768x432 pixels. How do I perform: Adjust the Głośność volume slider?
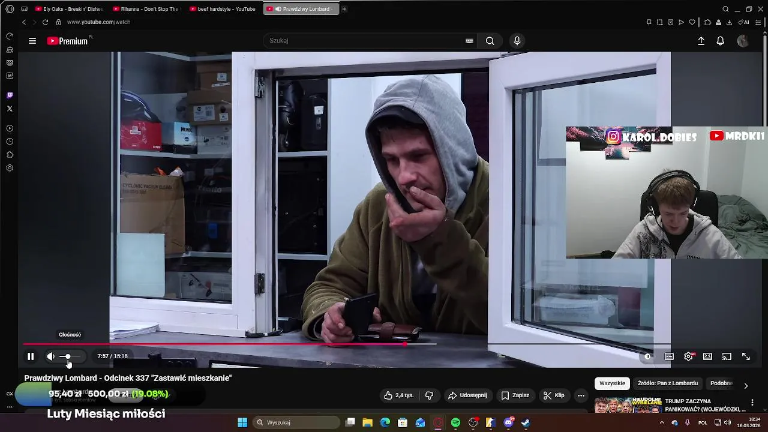[70, 356]
